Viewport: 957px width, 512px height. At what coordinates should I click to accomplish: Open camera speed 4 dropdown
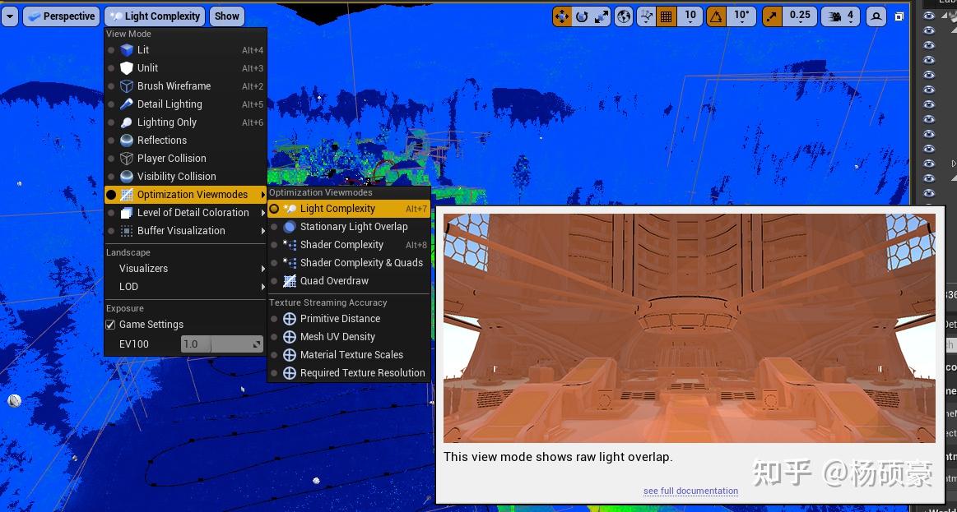tap(840, 16)
